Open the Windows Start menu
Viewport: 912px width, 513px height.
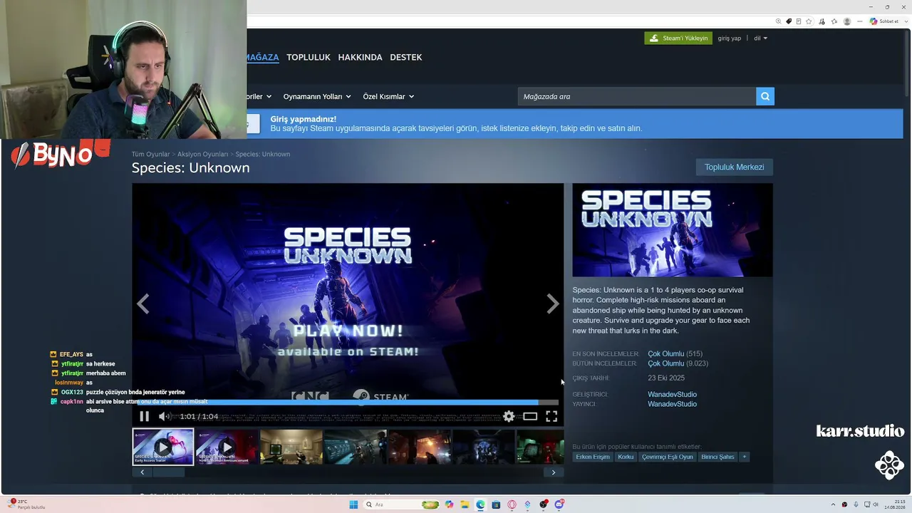[353, 504]
